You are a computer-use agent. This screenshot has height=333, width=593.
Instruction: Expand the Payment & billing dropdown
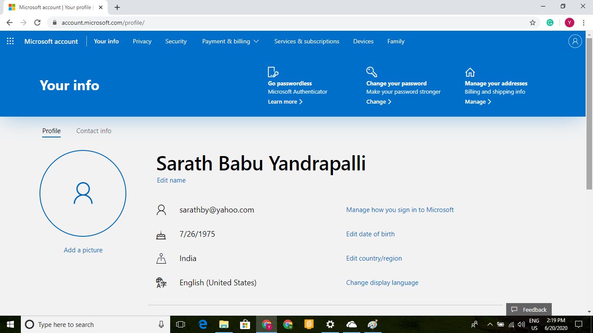point(231,41)
